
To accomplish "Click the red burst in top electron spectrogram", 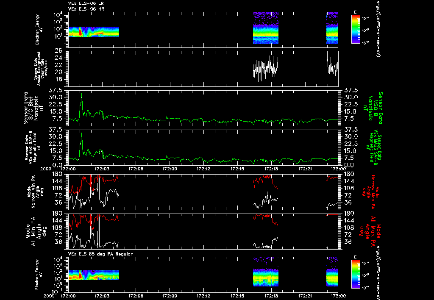I will (x=80, y=32).
